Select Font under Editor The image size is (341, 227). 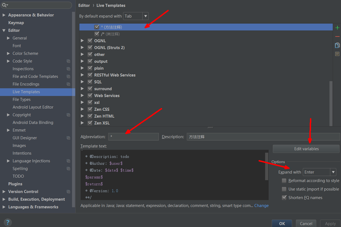(17, 46)
